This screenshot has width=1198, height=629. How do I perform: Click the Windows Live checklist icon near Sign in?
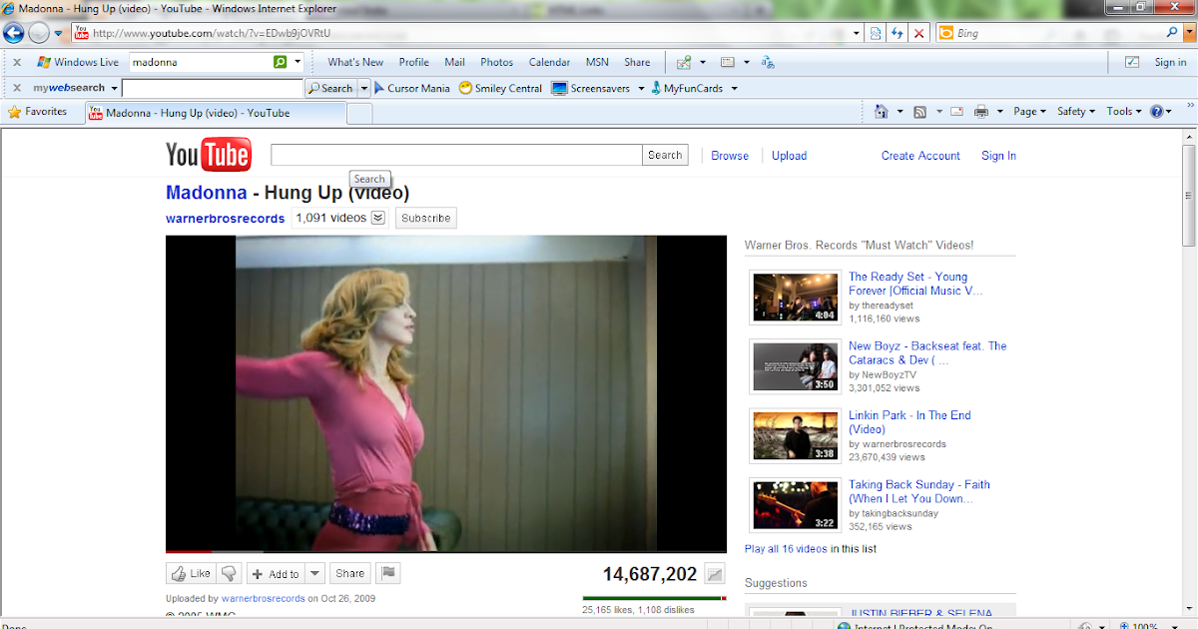pos(1131,62)
